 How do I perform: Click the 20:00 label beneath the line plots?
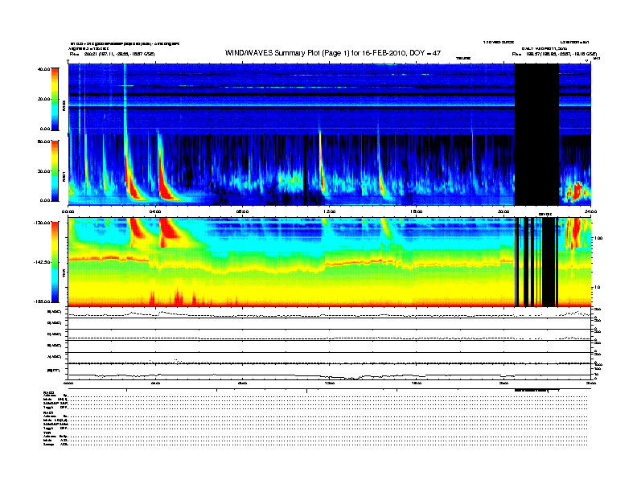click(x=503, y=383)
